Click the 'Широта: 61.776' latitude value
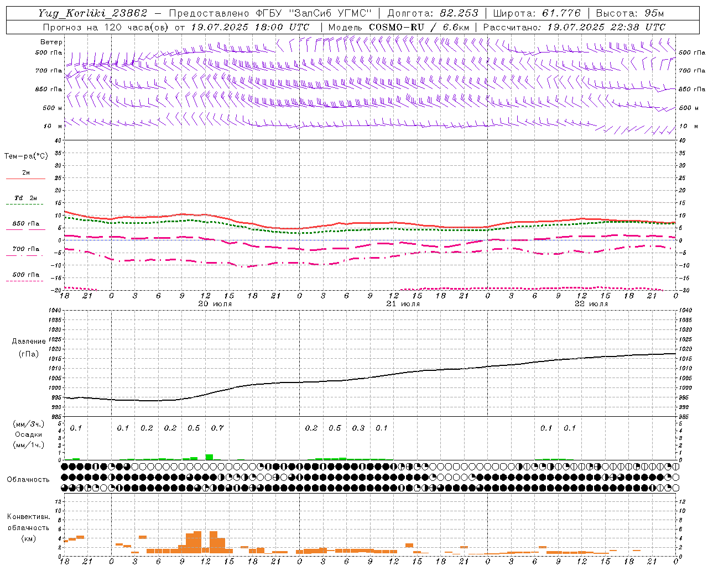Screen dimensions: 708x566 tap(537, 13)
